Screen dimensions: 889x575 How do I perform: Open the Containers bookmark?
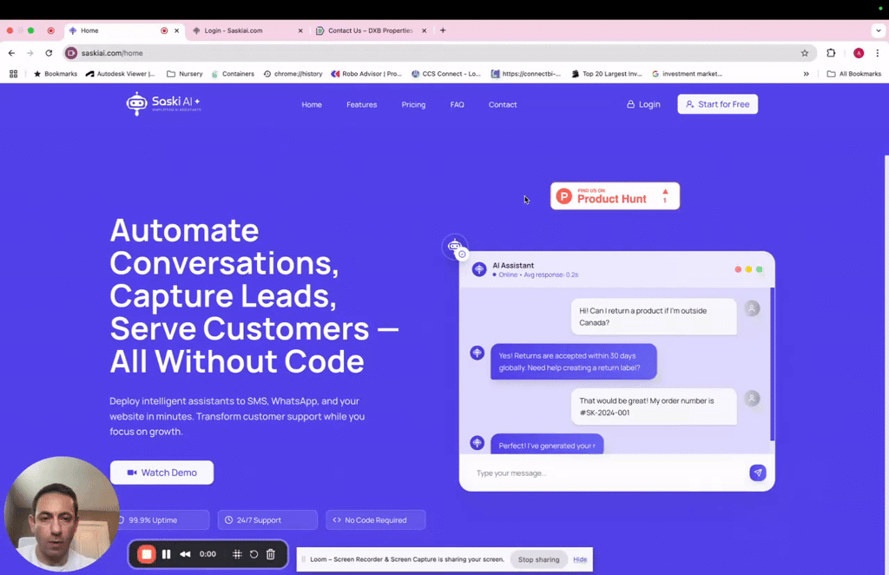(233, 74)
